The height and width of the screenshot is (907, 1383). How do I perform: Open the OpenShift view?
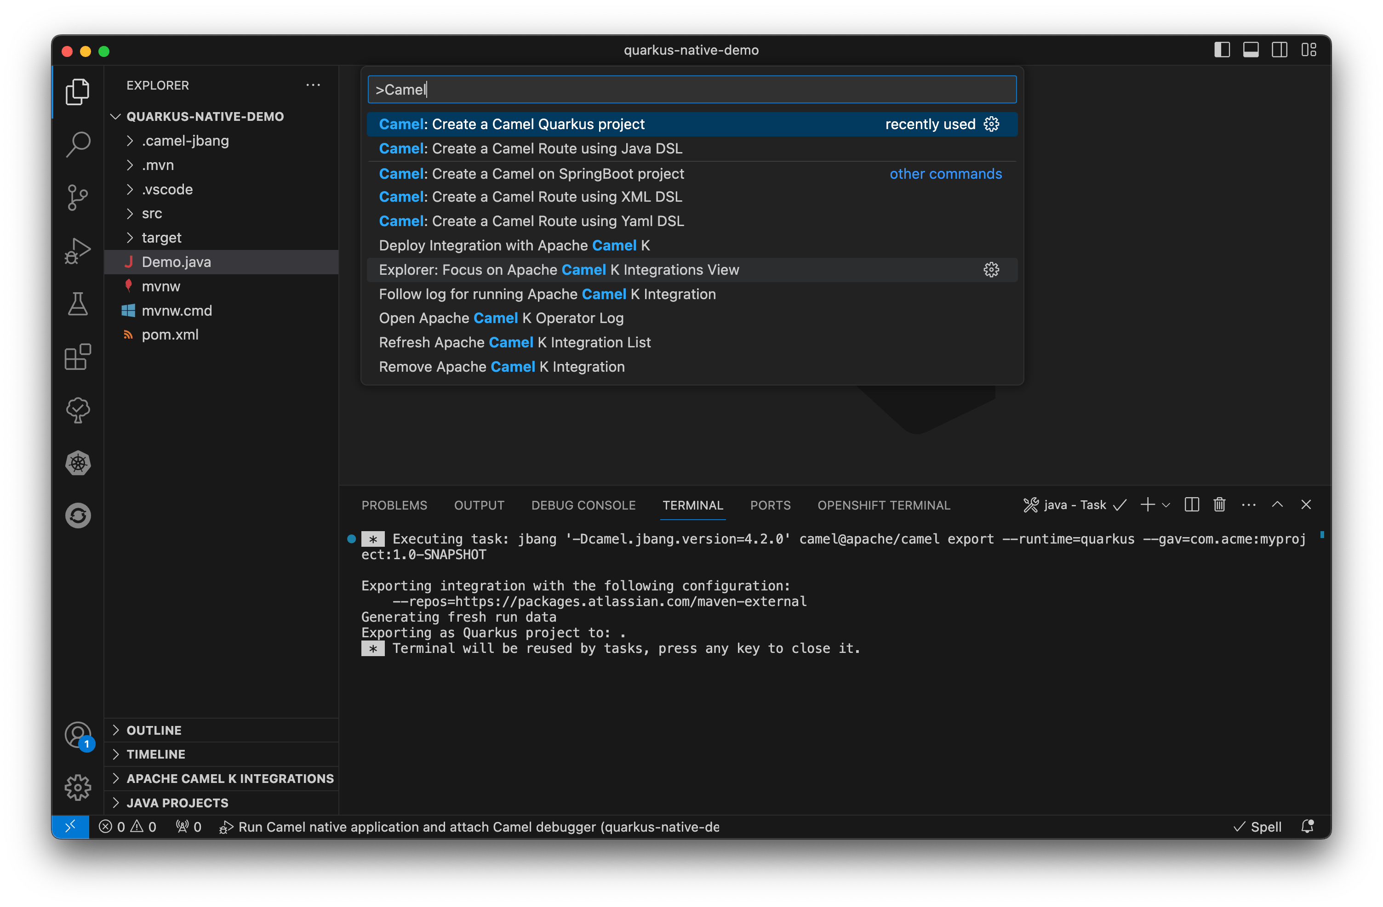[x=77, y=516]
